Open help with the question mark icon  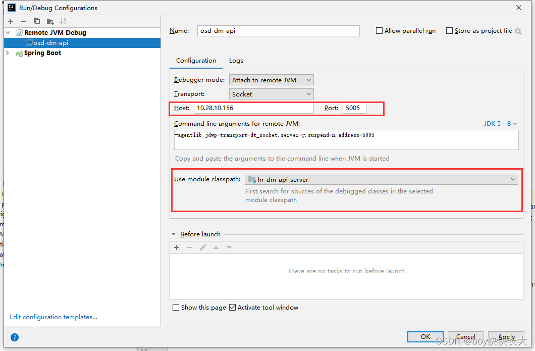(x=15, y=337)
